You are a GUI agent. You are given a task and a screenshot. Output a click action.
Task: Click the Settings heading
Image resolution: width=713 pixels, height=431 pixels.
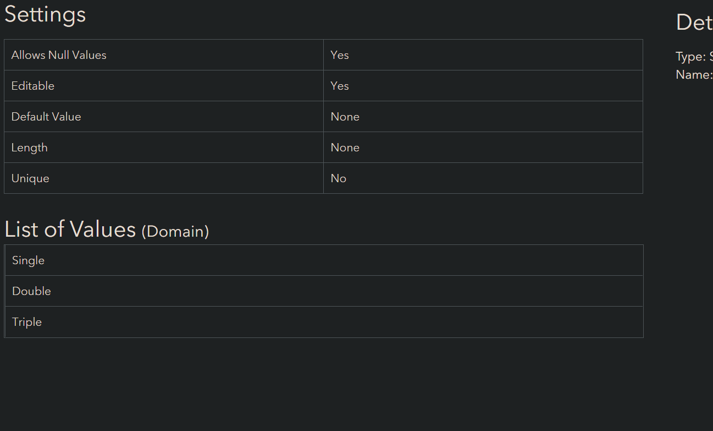[x=45, y=15]
